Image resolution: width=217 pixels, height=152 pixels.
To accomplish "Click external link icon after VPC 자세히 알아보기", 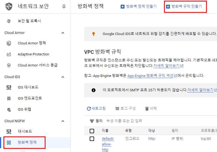I will tap(182, 66).
